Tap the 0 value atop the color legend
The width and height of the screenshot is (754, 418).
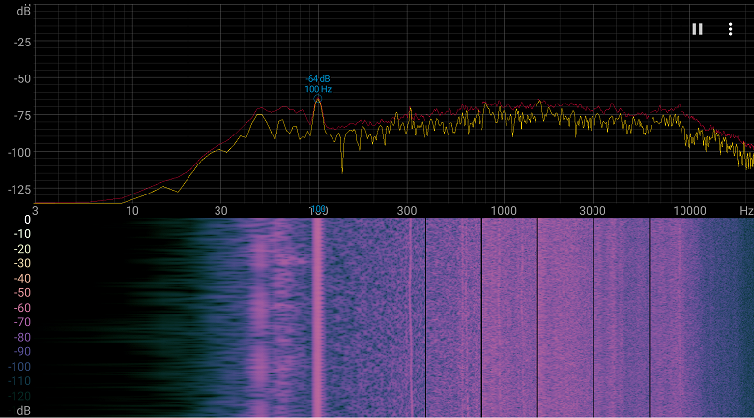click(x=27, y=220)
